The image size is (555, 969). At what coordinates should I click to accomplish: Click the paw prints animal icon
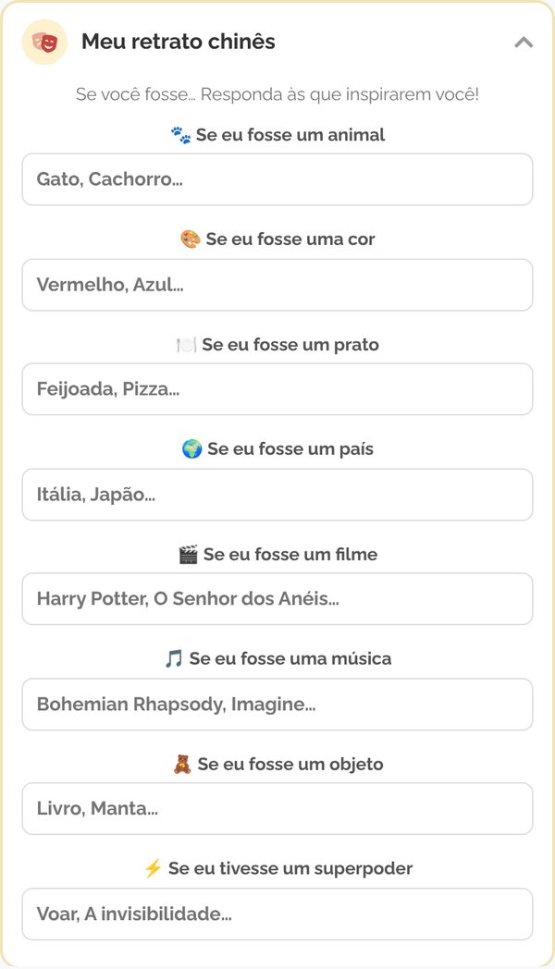[180, 135]
